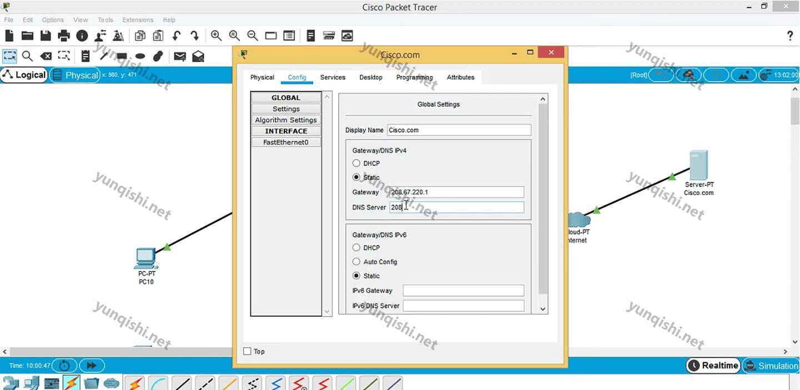Redo with the forward arrow icon
800x390 pixels.
click(195, 36)
